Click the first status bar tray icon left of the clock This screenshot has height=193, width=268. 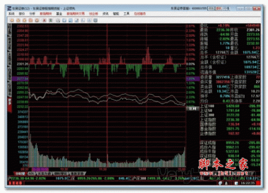[220, 183]
